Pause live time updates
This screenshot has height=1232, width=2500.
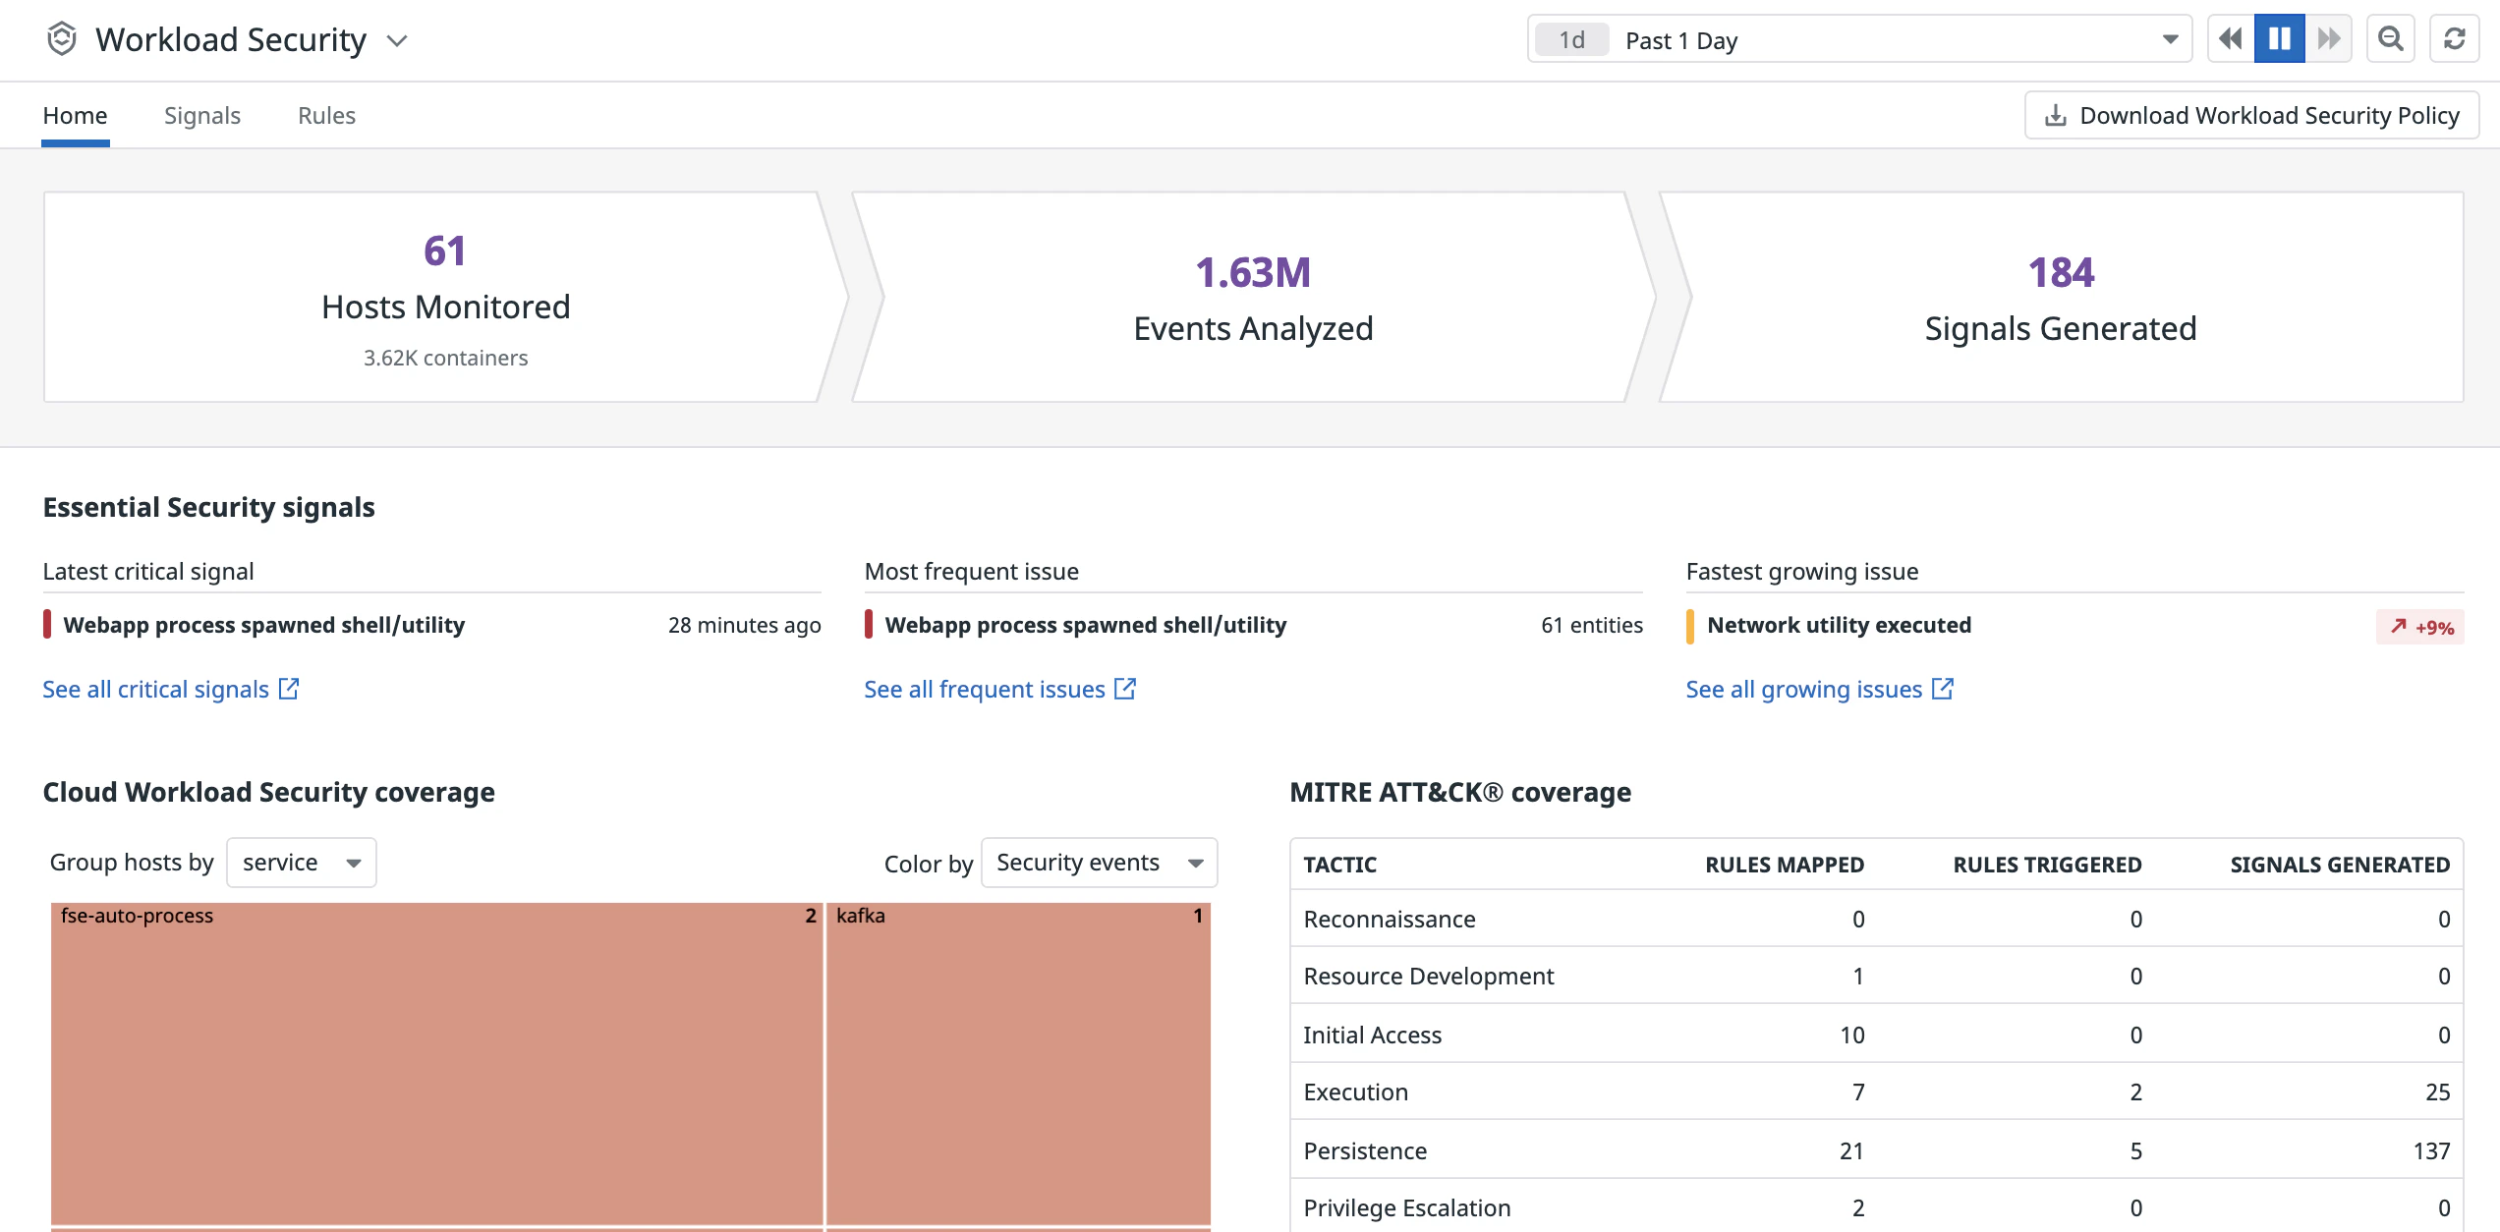2280,39
